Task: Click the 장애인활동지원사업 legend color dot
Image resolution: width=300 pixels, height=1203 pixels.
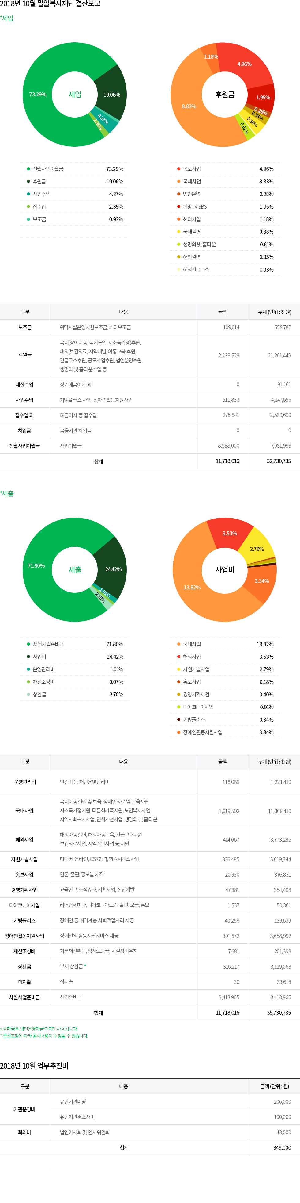Action: coord(179,733)
